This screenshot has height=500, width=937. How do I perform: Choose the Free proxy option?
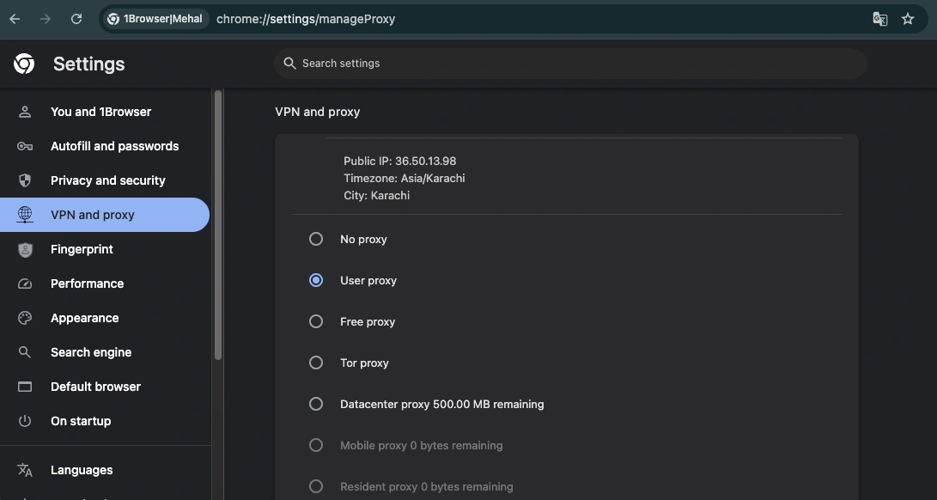[316, 321]
